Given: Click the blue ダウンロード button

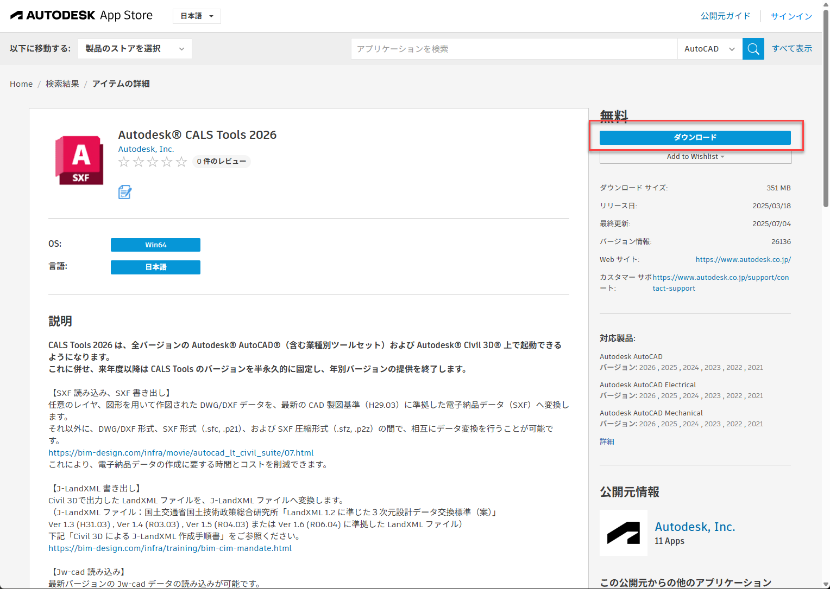Looking at the screenshot, I should [695, 137].
